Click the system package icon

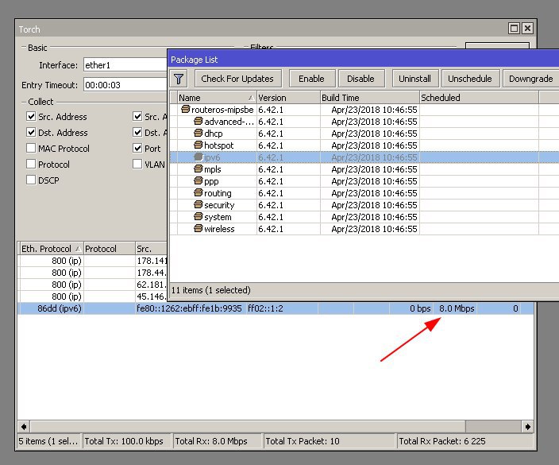199,217
